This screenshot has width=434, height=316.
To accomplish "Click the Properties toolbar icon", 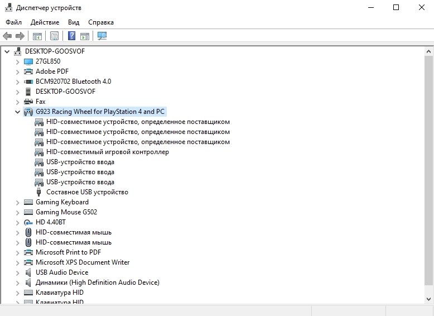I will (54, 36).
